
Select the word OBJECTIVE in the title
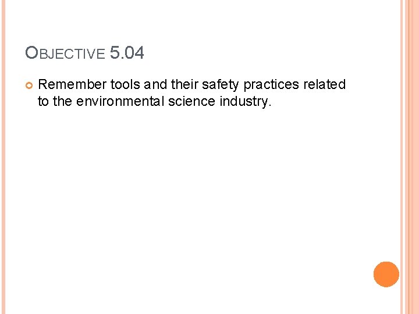pos(65,55)
